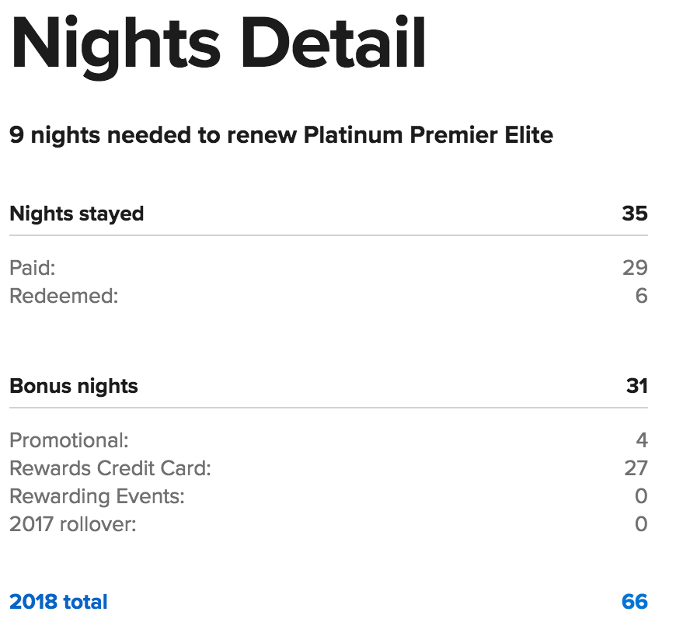676x629 pixels.
Task: Select the Bonus nights section label
Action: [74, 386]
